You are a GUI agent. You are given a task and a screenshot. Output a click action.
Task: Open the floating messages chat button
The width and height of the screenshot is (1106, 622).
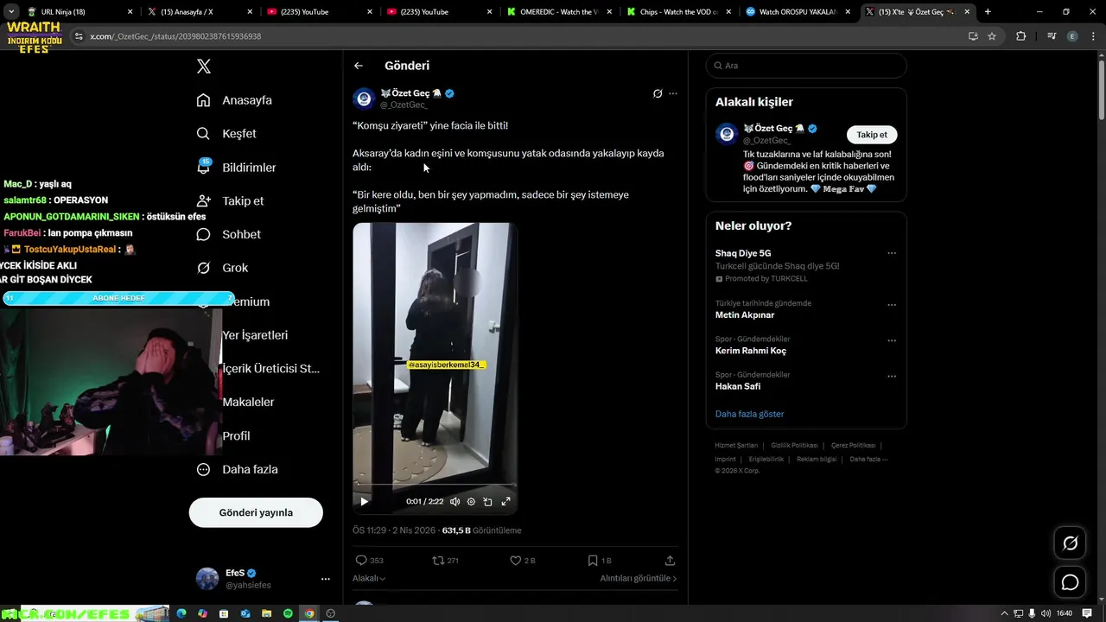[x=1070, y=582]
